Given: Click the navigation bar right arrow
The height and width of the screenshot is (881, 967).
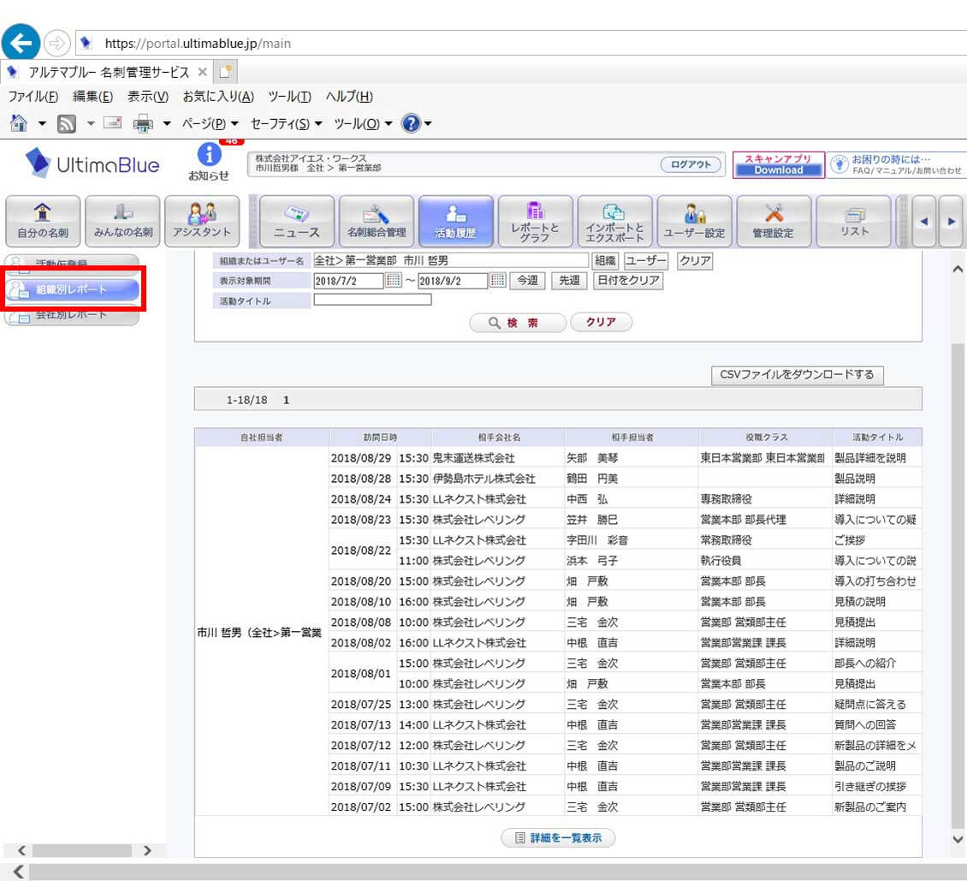Looking at the screenshot, I should coord(952,222).
